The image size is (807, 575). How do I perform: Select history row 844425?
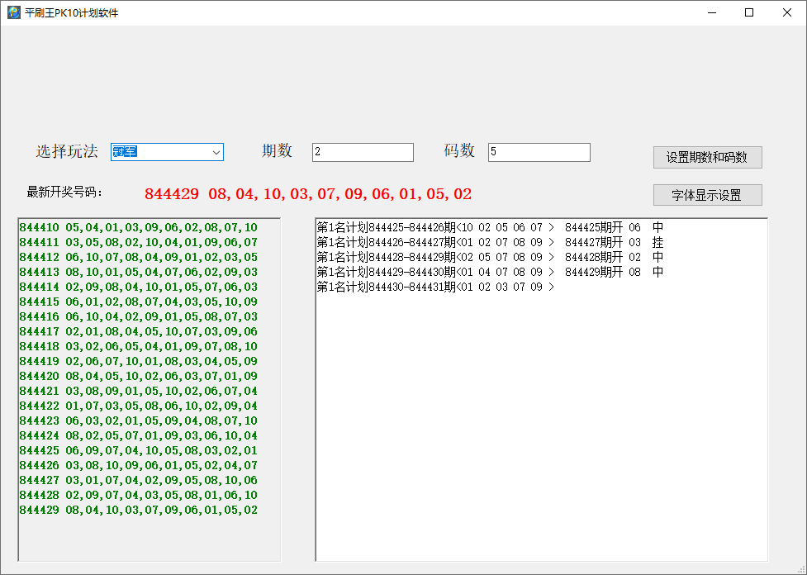tap(139, 451)
